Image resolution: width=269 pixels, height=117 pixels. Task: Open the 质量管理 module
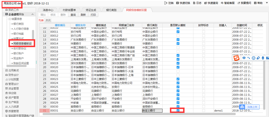point(12,111)
